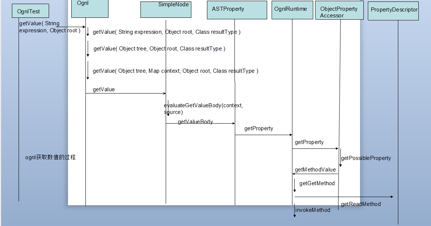Select the 'getReadMethod' label
This screenshot has height=226, width=431.
tap(361, 204)
